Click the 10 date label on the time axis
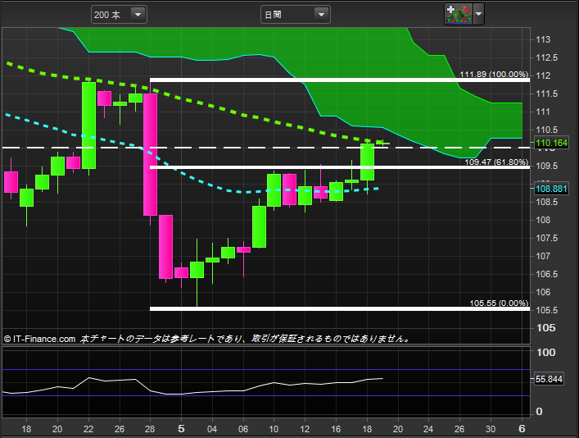The height and width of the screenshot is (438, 579). click(274, 429)
